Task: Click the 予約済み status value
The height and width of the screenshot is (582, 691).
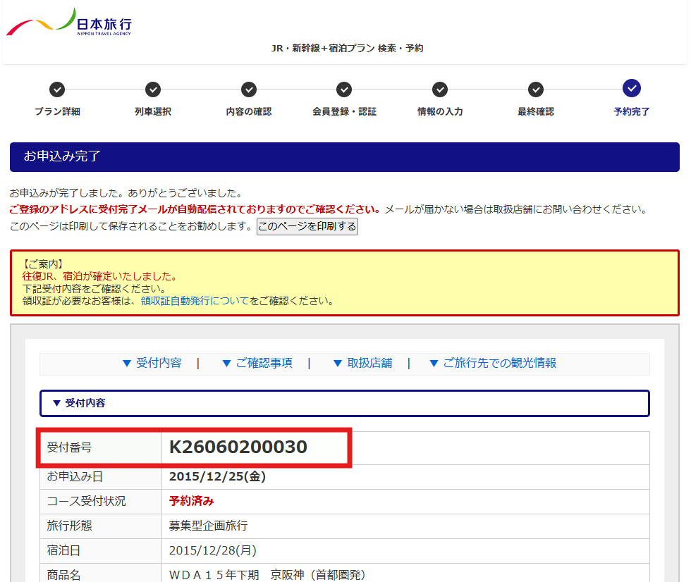Action: tap(191, 502)
